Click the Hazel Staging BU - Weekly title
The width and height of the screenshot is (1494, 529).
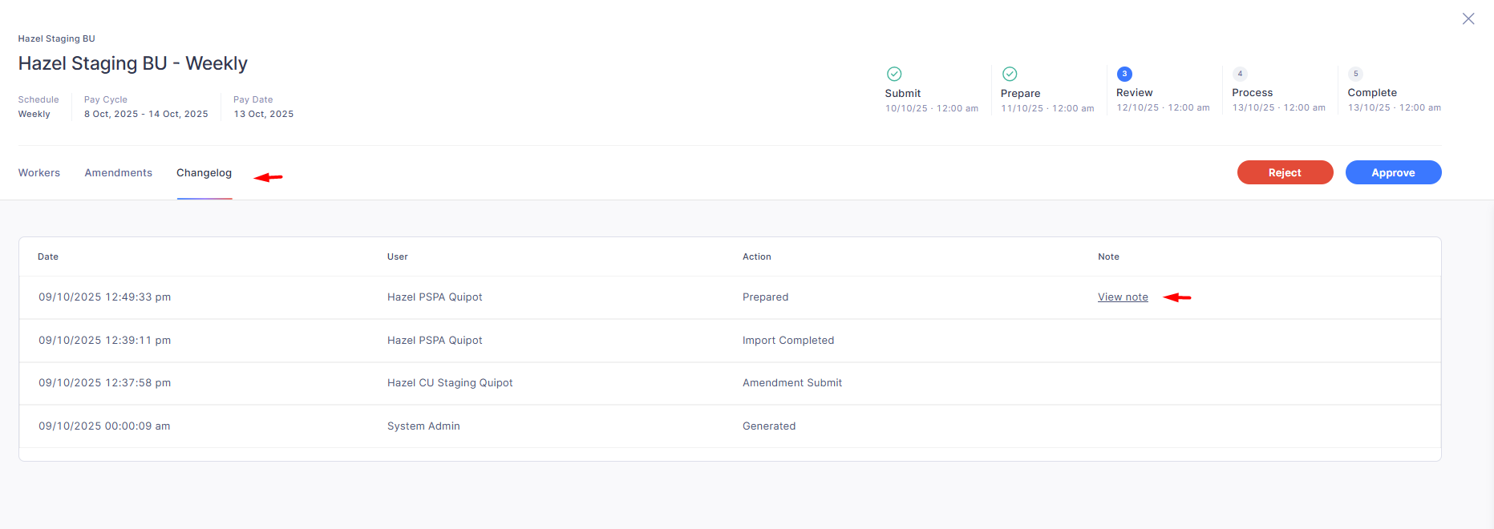133,63
